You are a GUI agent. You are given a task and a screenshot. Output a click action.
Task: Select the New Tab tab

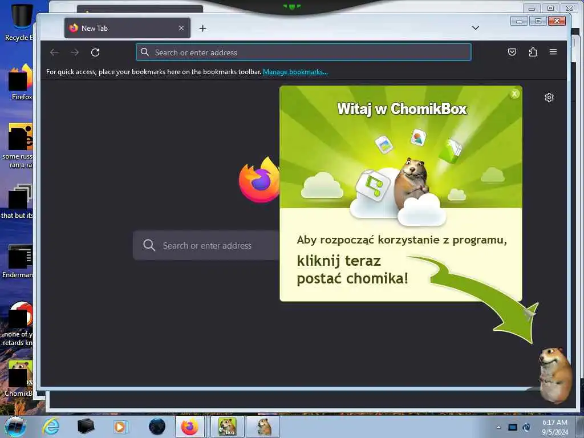(x=127, y=28)
